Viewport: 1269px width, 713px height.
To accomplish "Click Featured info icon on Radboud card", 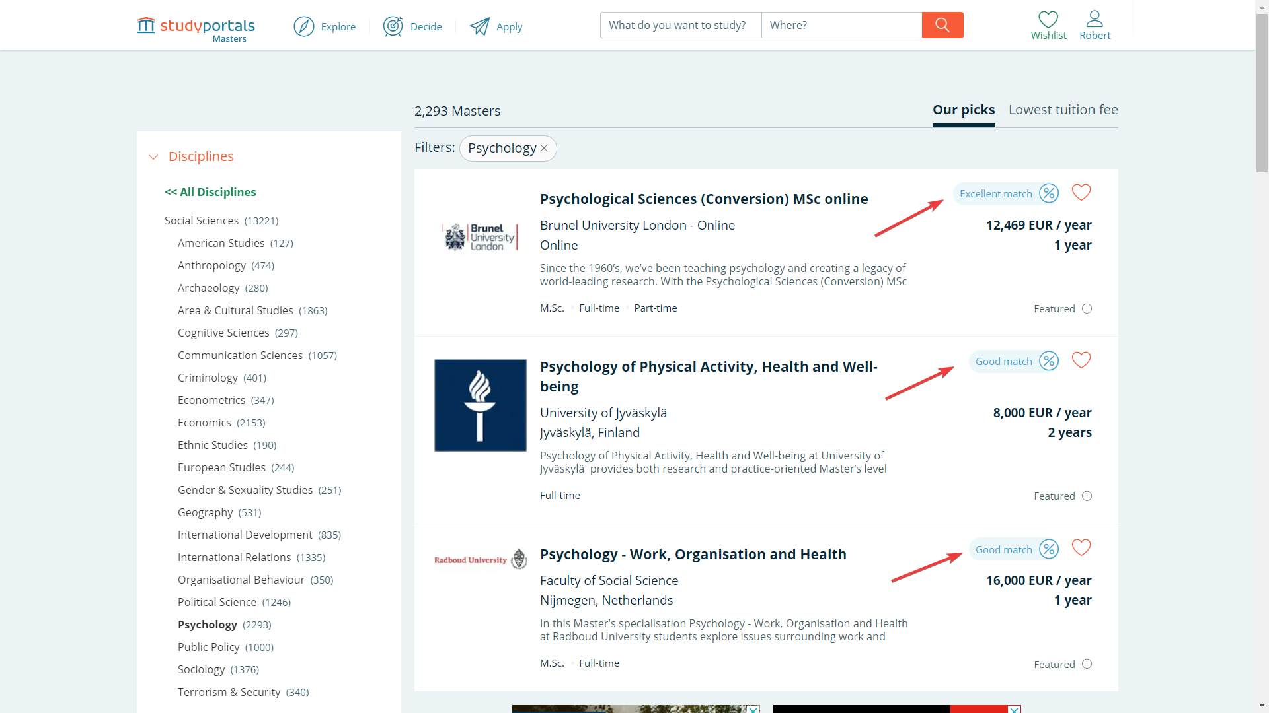I will (x=1087, y=664).
